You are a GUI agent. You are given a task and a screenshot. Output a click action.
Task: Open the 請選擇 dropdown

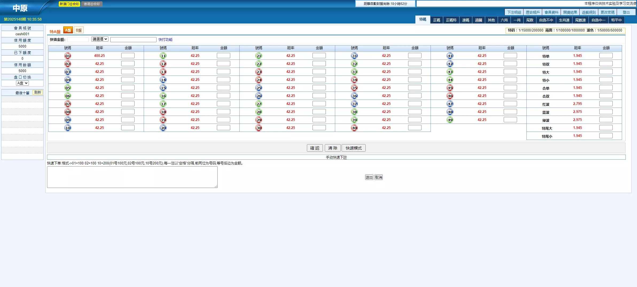click(x=100, y=39)
